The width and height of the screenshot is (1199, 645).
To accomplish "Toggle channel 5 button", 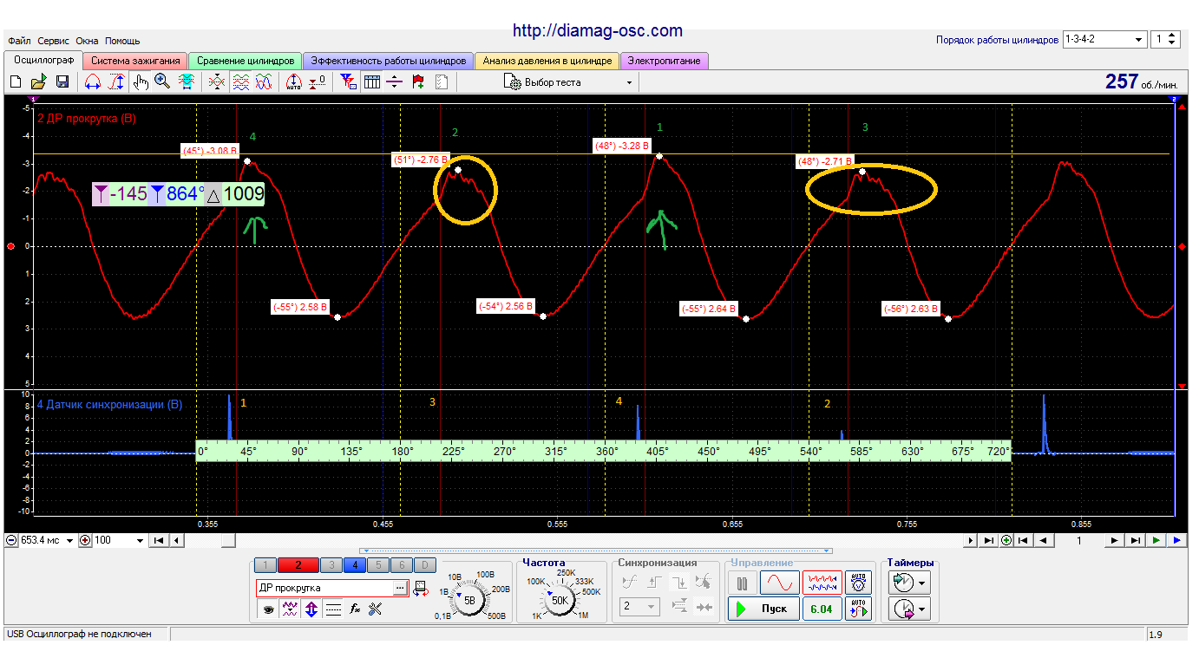I will [x=377, y=565].
